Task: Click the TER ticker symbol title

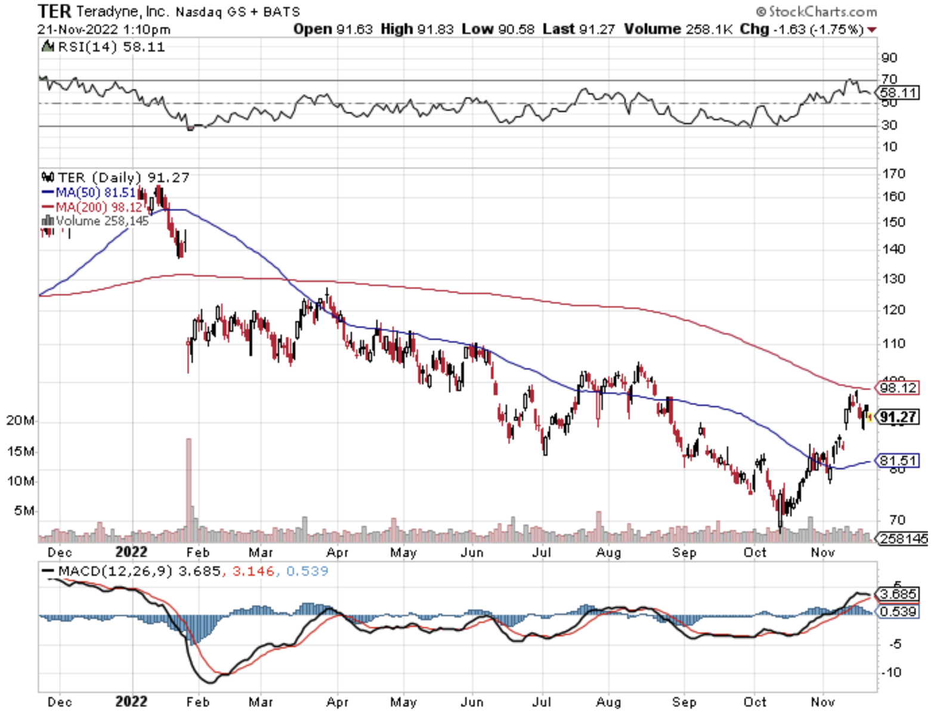Action: tap(54, 11)
